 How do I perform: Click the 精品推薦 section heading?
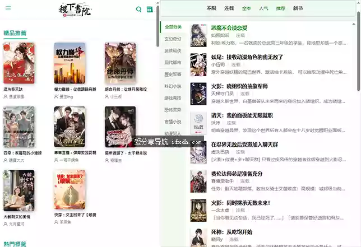15,33
